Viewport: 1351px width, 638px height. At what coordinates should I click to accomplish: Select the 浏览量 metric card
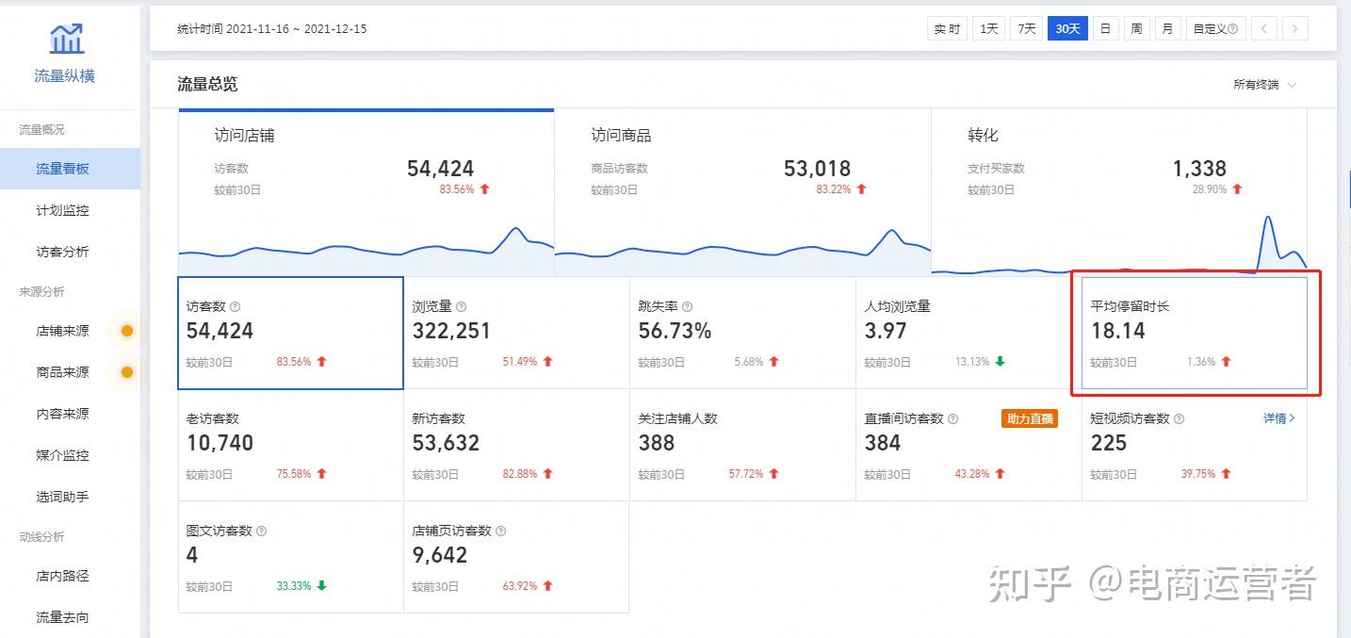point(516,333)
